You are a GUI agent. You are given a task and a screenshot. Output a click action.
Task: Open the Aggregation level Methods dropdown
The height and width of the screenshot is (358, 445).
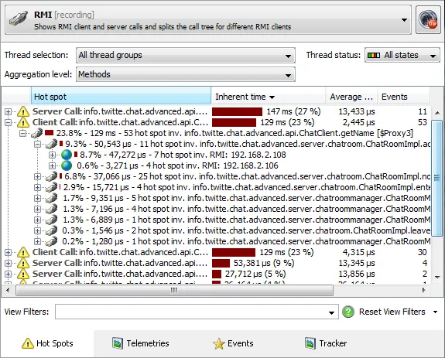(x=186, y=74)
